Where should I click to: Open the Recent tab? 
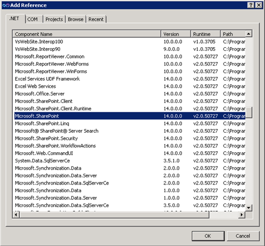pos(96,19)
